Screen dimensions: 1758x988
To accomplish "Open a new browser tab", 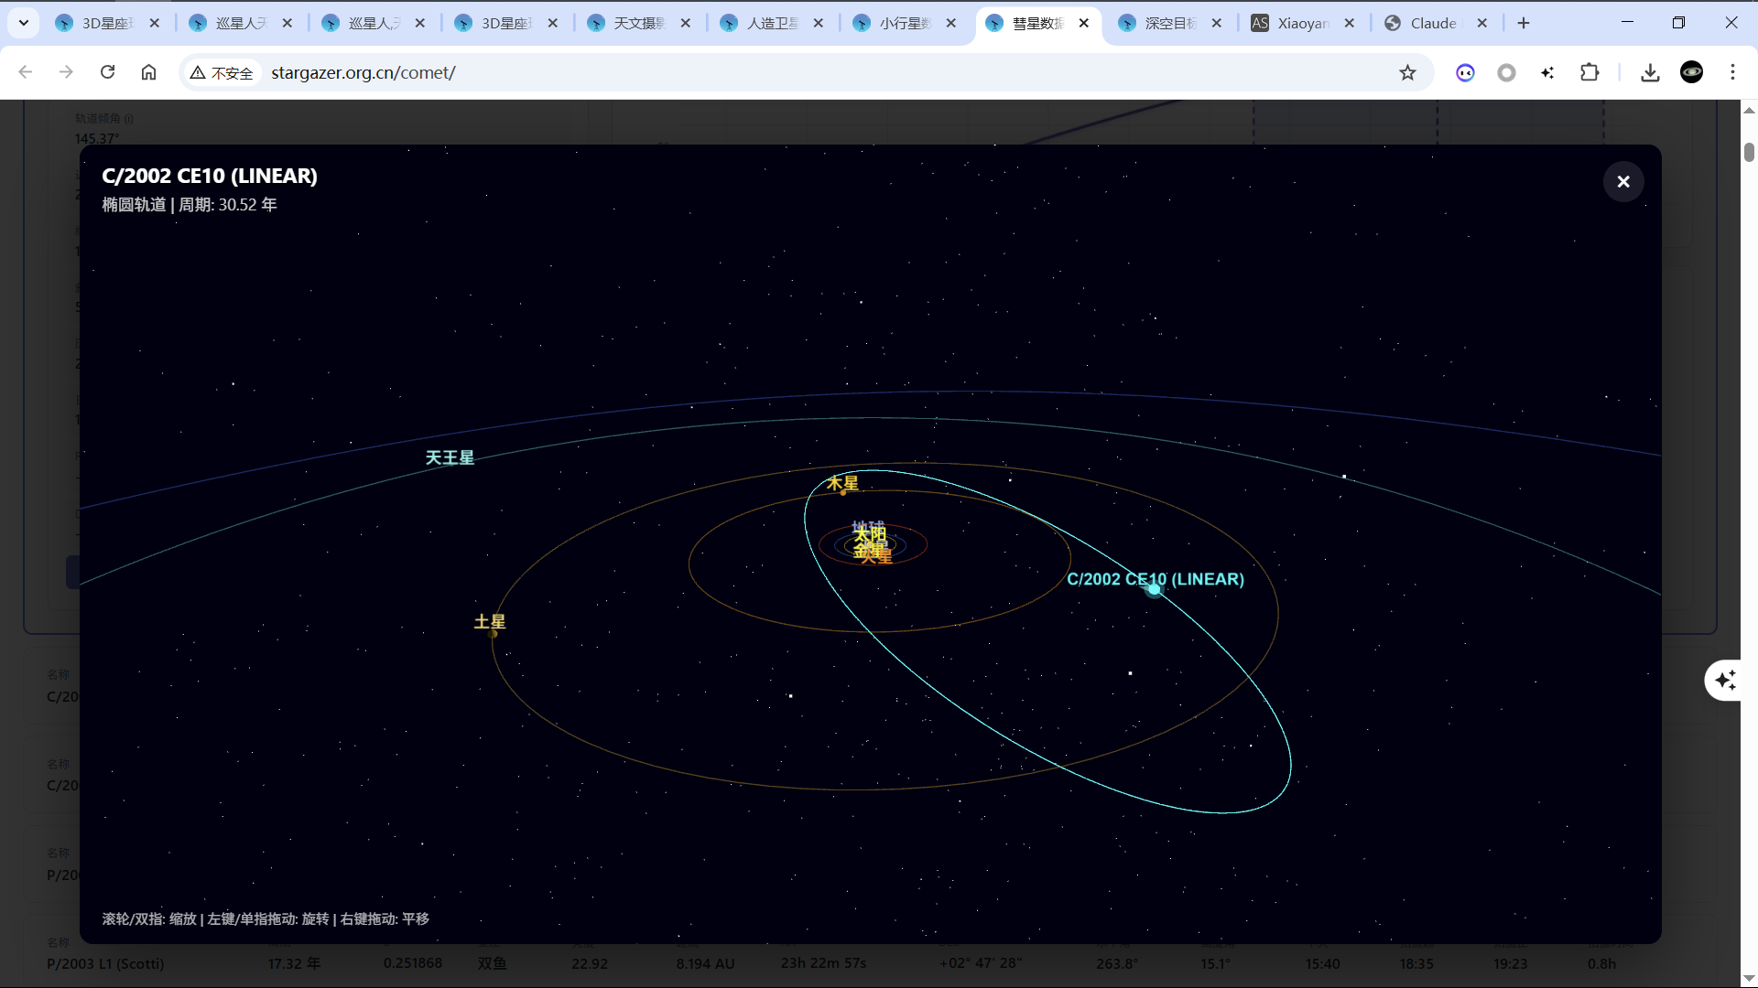I will (1524, 23).
